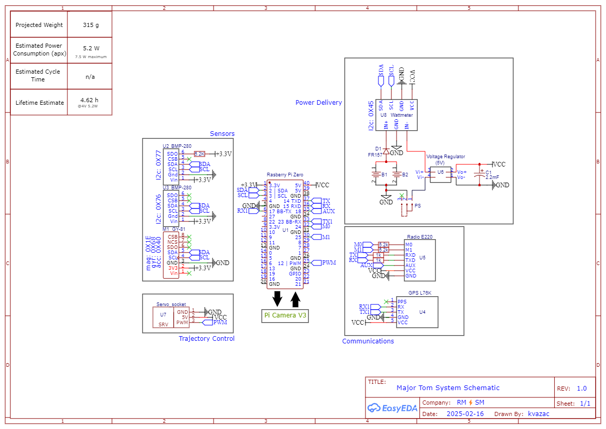Click the 'Estimated Power Consumption (apx)' cell

pyautogui.click(x=39, y=49)
